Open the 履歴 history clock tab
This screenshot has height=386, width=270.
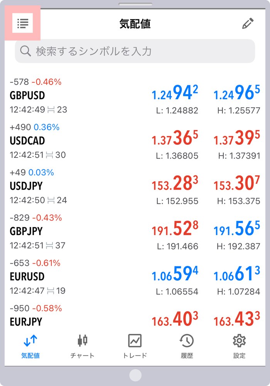click(x=187, y=346)
